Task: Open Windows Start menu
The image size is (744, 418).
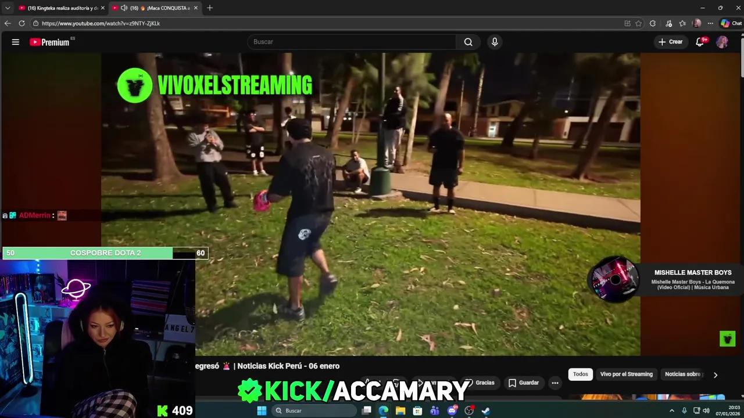Action: click(262, 410)
